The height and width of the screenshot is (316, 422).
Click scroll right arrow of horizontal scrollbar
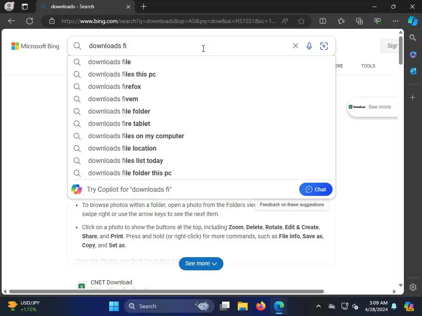[394, 292]
